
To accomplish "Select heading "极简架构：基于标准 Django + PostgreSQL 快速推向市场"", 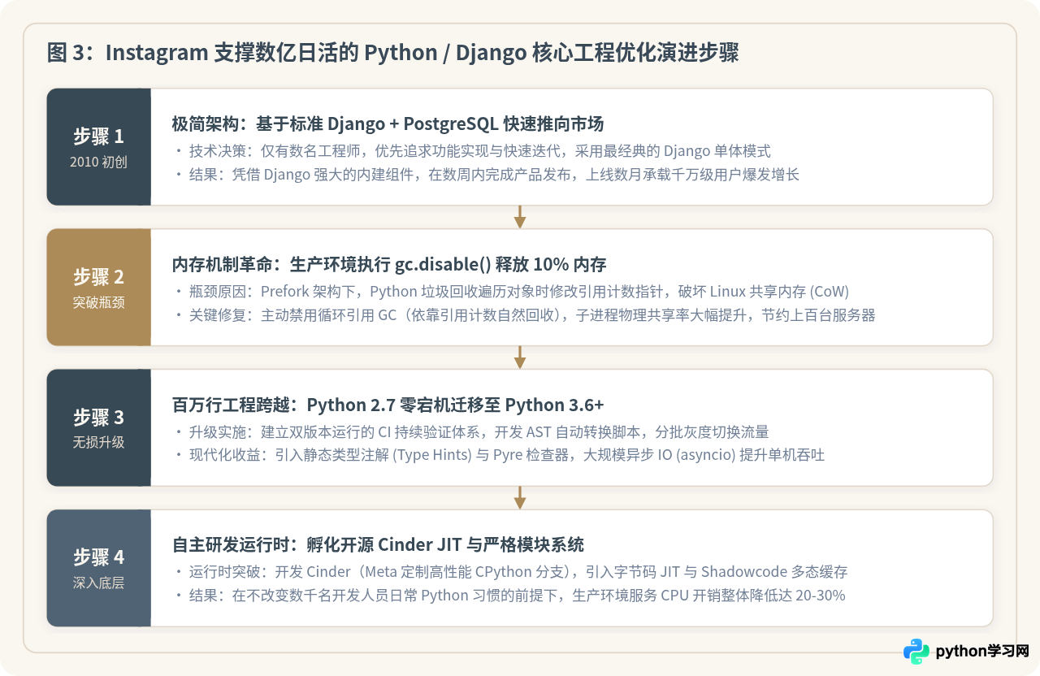I will (x=388, y=123).
